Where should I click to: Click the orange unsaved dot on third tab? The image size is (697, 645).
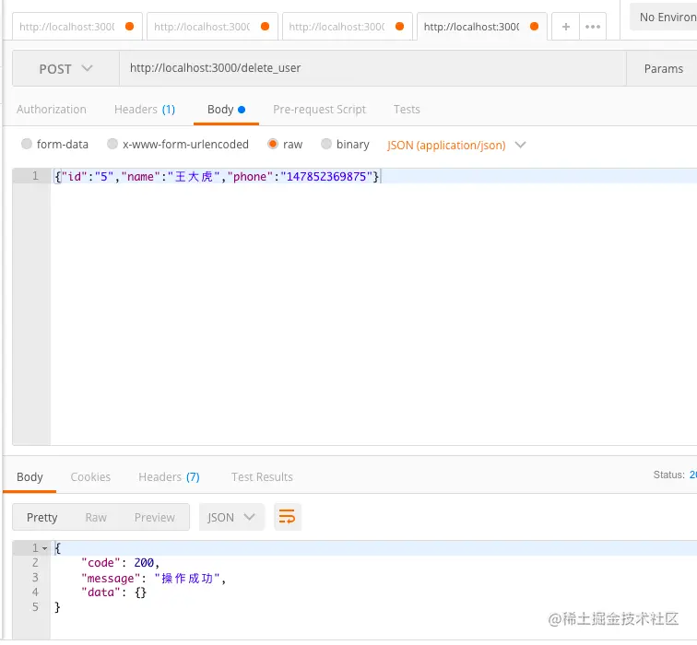[399, 26]
